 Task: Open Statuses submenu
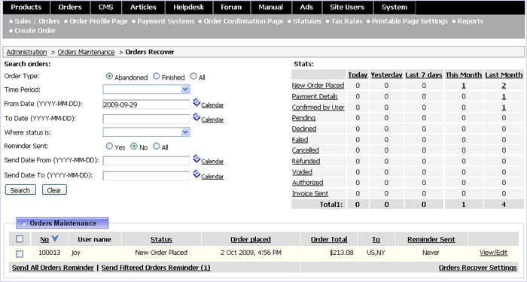click(x=307, y=21)
